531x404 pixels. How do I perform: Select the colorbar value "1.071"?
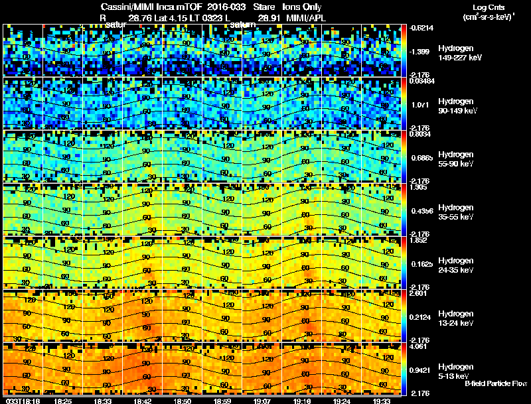pos(420,105)
